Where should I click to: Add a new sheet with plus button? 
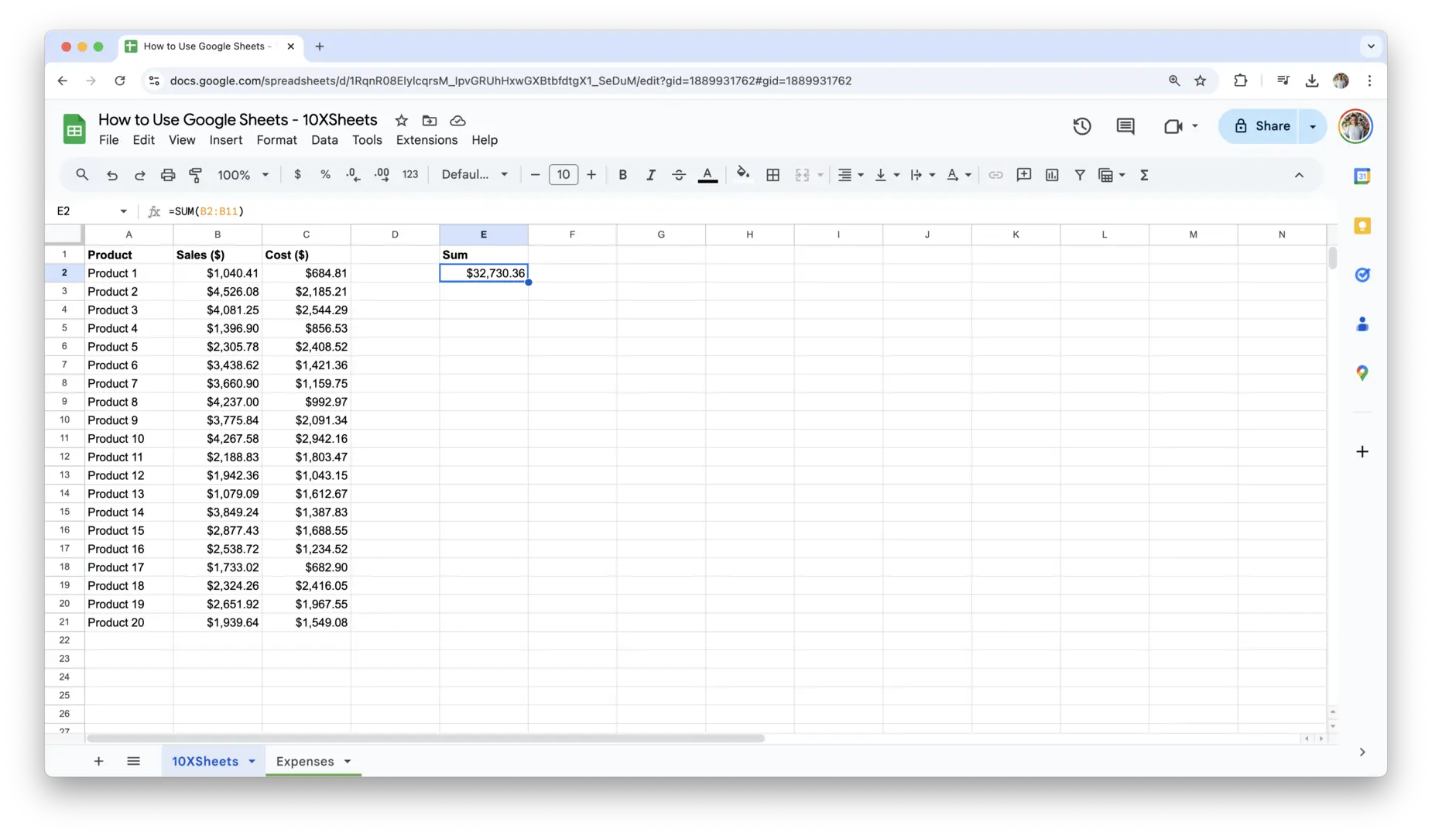[x=98, y=762]
